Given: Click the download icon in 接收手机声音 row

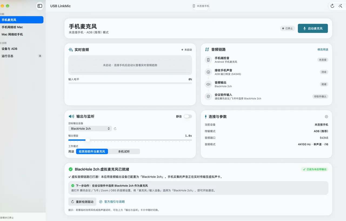Looking at the screenshot, I should pyautogui.click(x=208, y=72).
